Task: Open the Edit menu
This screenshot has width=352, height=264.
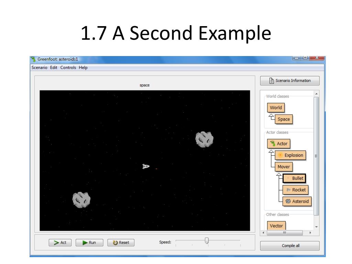Action: [x=53, y=68]
